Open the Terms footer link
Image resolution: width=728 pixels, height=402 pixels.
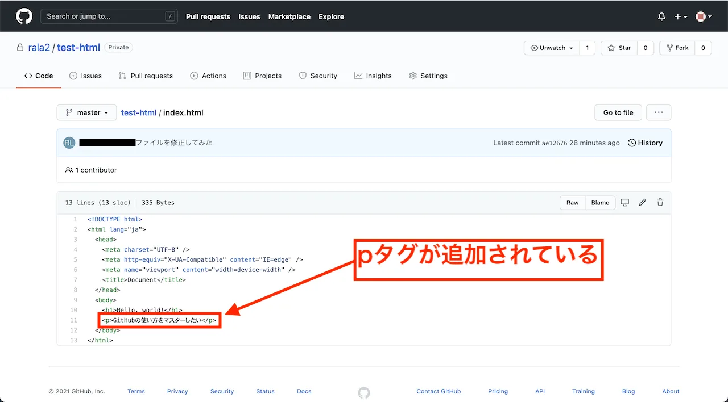[136, 391]
